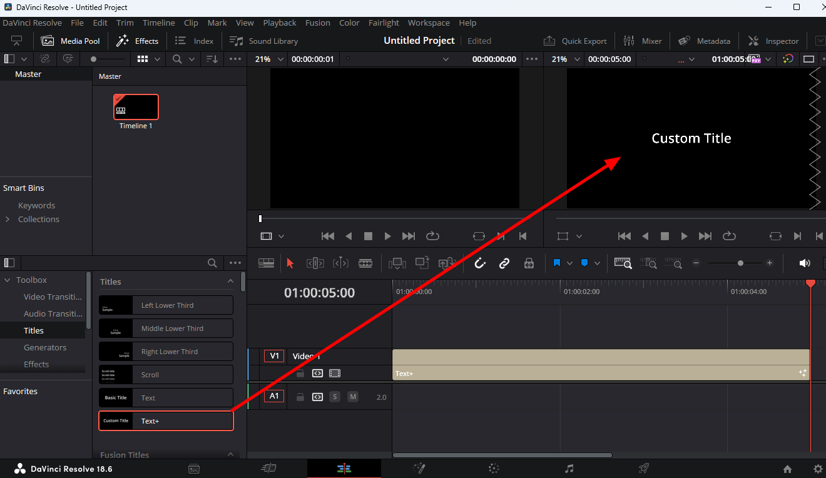Choose the Selection Mode arrow tool
This screenshot has height=478, width=826.
click(x=290, y=263)
